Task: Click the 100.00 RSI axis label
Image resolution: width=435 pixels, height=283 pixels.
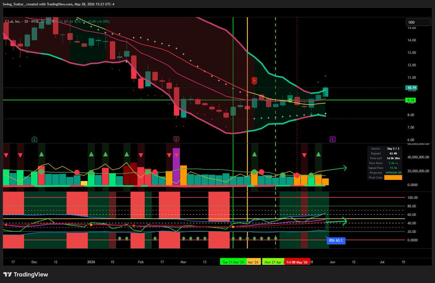Action: click(412, 198)
